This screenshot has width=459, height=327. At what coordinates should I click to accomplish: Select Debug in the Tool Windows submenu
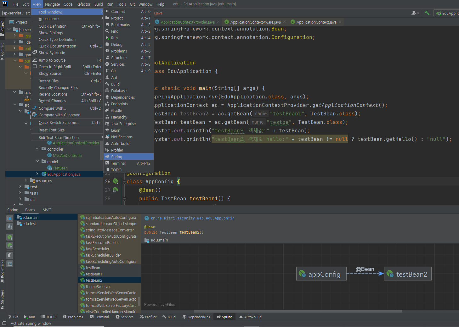128,45
